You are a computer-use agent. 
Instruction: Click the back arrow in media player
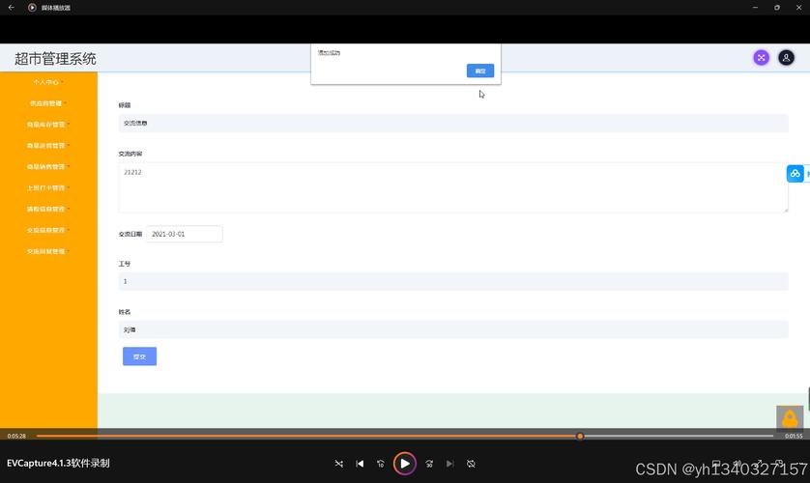[11, 7]
